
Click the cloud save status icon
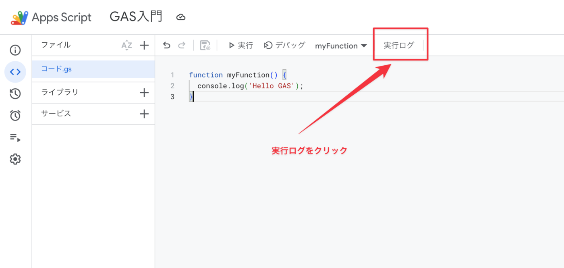click(181, 17)
